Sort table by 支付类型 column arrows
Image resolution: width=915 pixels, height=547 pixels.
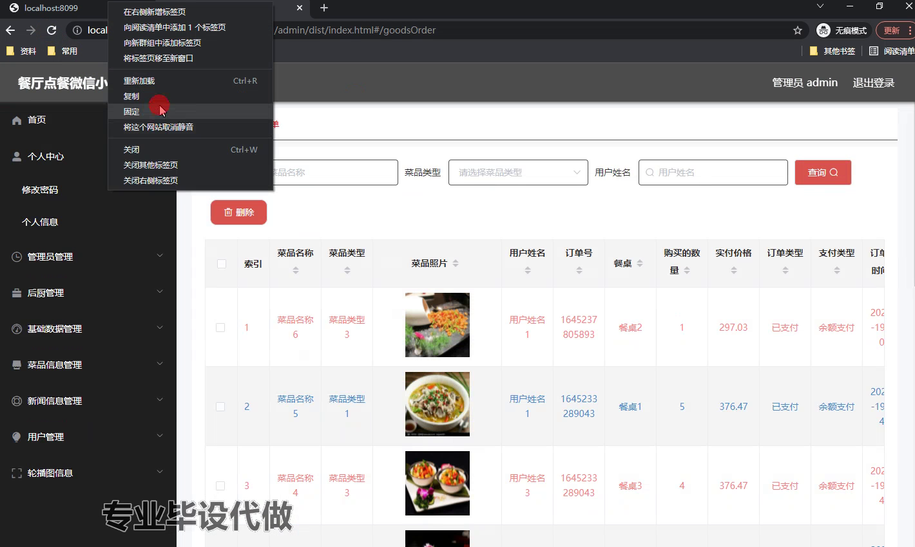[837, 270]
